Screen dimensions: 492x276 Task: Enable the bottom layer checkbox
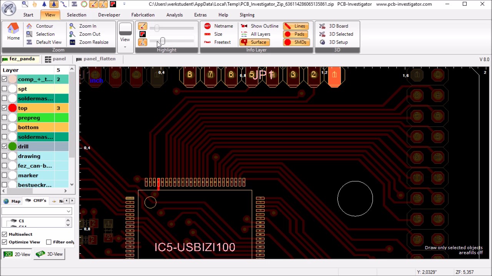4,127
